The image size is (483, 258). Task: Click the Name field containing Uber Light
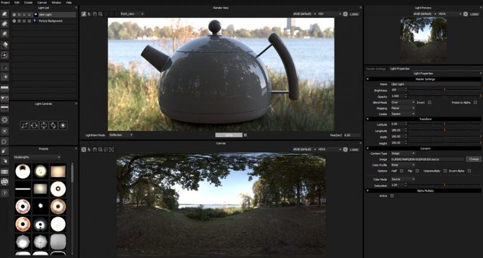(x=435, y=84)
